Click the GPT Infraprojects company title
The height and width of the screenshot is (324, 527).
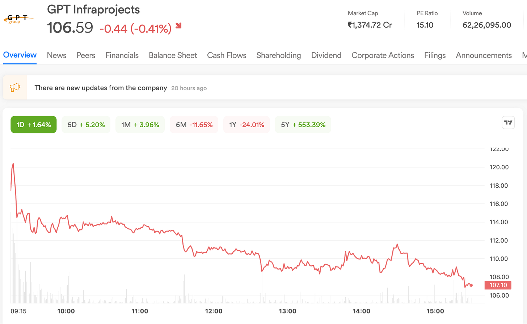(x=93, y=9)
